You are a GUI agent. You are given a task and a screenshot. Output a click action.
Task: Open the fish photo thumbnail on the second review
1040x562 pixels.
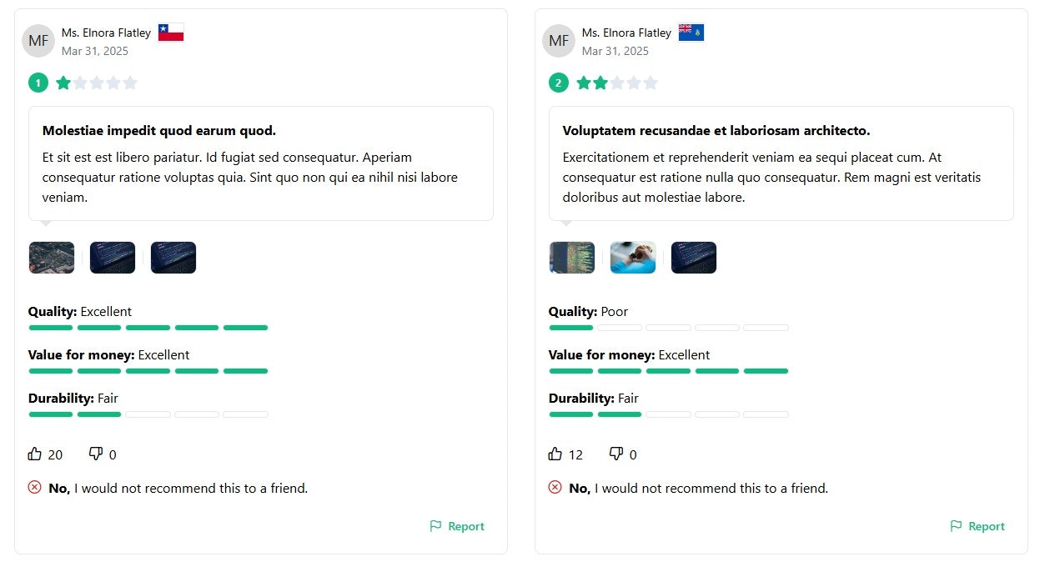633,257
